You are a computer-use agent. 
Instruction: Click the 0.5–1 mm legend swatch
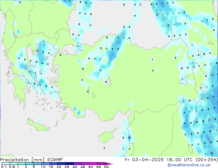(x=14, y=164)
